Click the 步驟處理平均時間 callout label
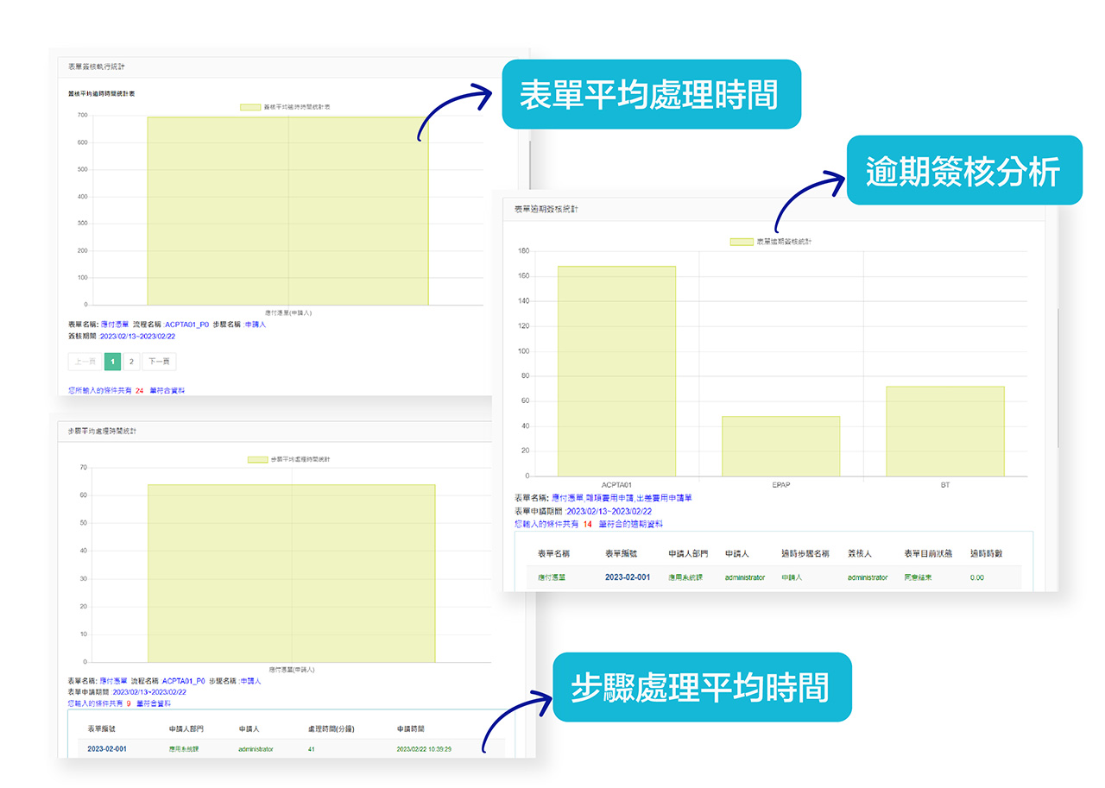Image resolution: width=1105 pixels, height=788 pixels. pyautogui.click(x=700, y=688)
